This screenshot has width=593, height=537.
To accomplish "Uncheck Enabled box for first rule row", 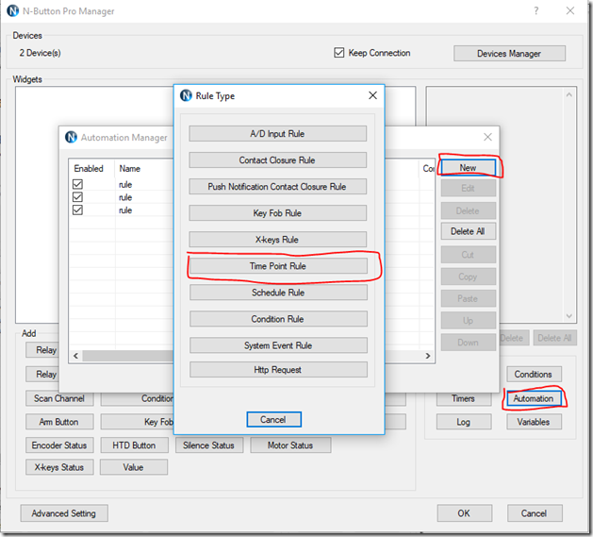I will (x=77, y=184).
